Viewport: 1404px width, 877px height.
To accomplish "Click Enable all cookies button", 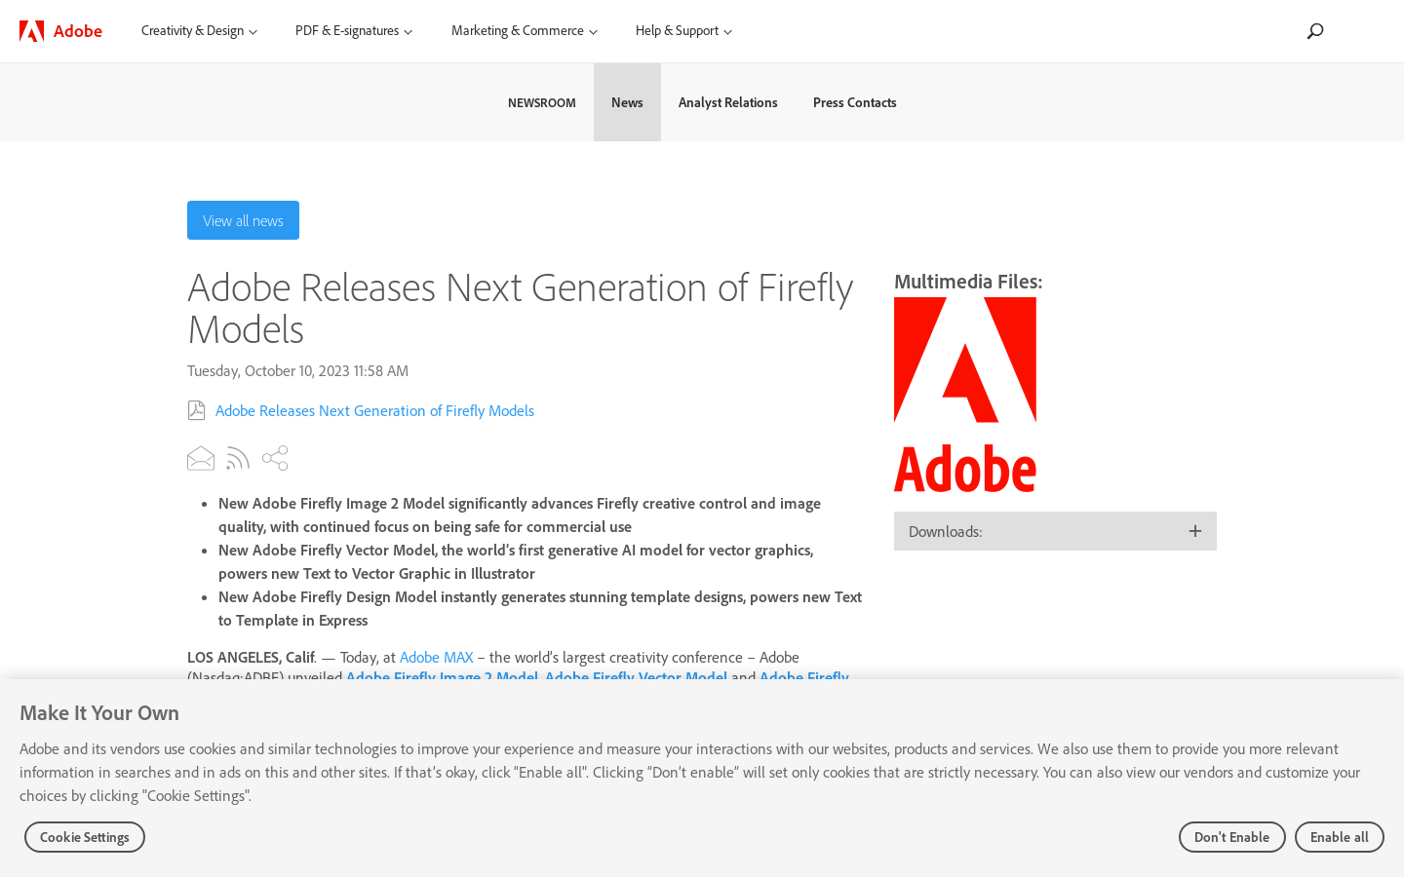I will (1339, 837).
